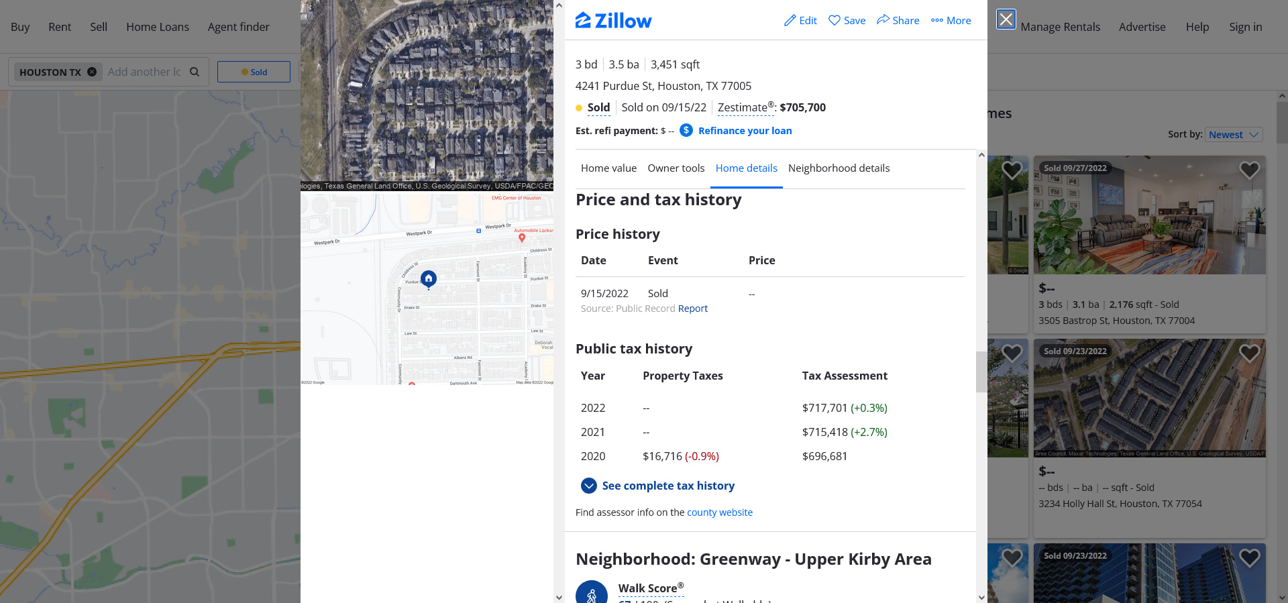The width and height of the screenshot is (1288, 603).
Task: Click the Edit pencil icon
Action: pos(790,21)
